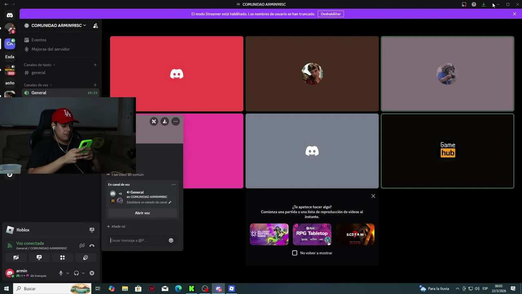The width and height of the screenshot is (522, 294).
Task: Select the General voice channel
Action: coord(60,93)
